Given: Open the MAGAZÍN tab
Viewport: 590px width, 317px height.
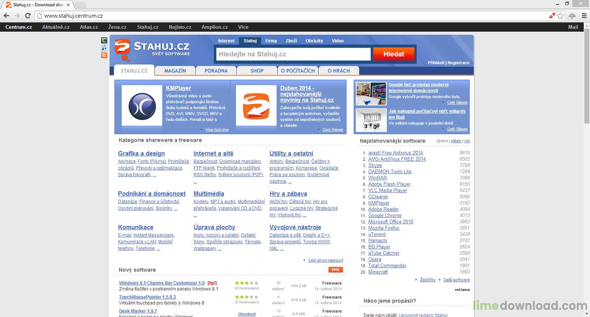Looking at the screenshot, I should pyautogui.click(x=175, y=71).
